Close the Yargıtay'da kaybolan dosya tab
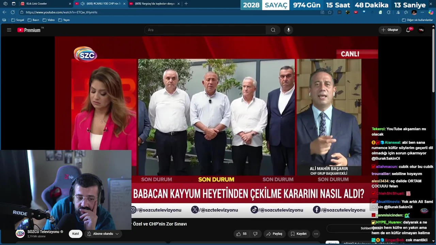 (x=178, y=3)
